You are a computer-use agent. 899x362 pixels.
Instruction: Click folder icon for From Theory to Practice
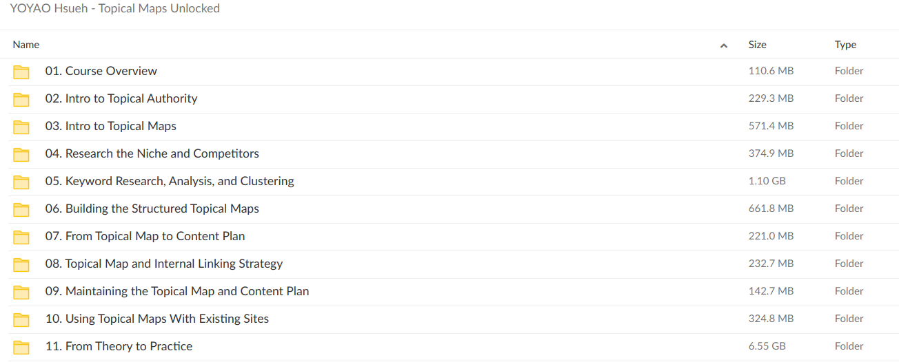click(x=21, y=347)
